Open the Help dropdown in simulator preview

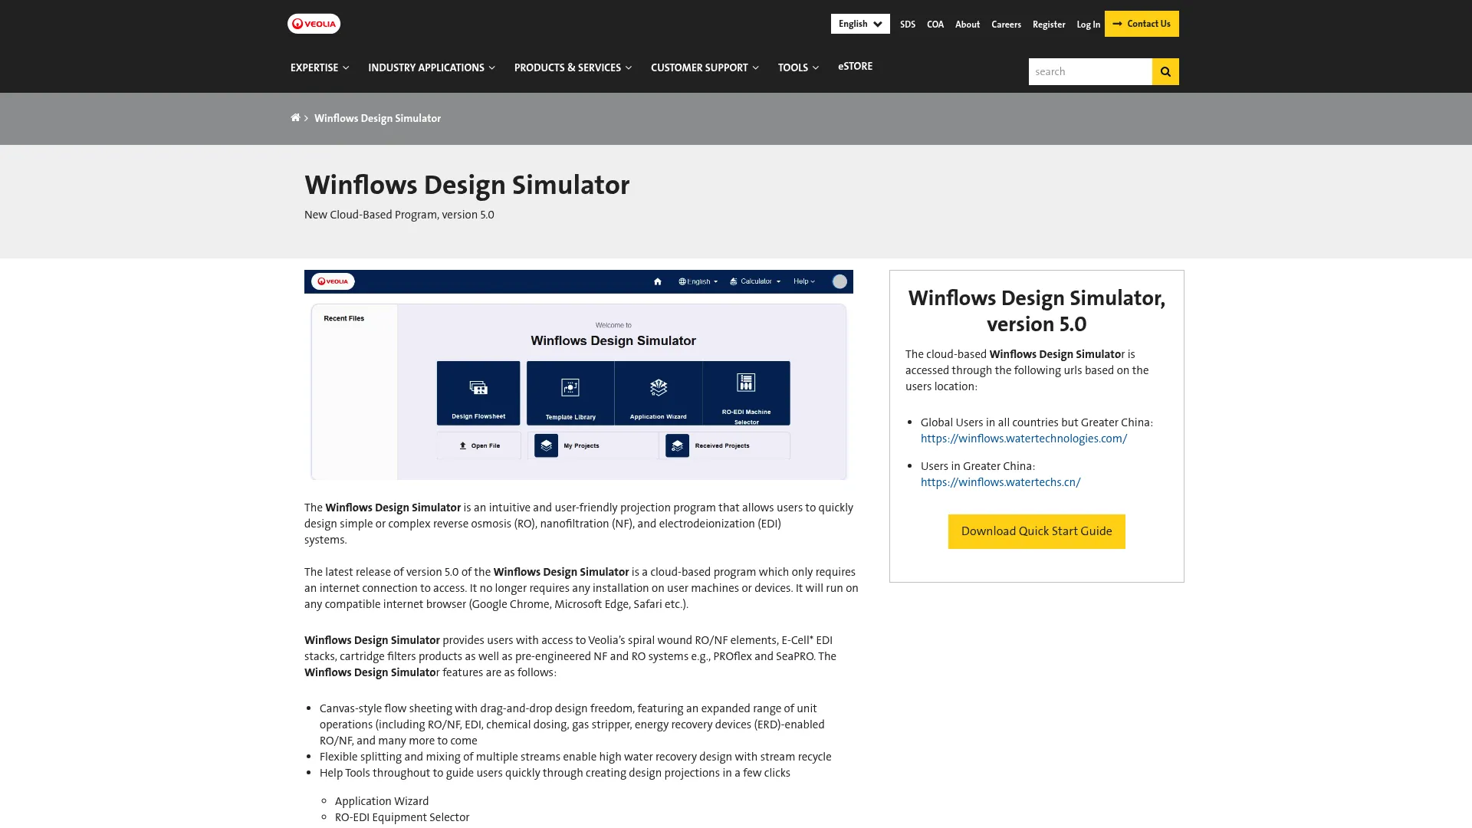click(x=804, y=281)
